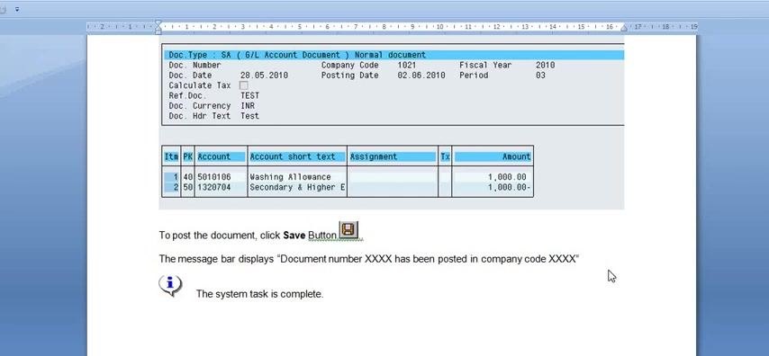The height and width of the screenshot is (356, 769).
Task: Click the PK column header
Action: (188, 156)
